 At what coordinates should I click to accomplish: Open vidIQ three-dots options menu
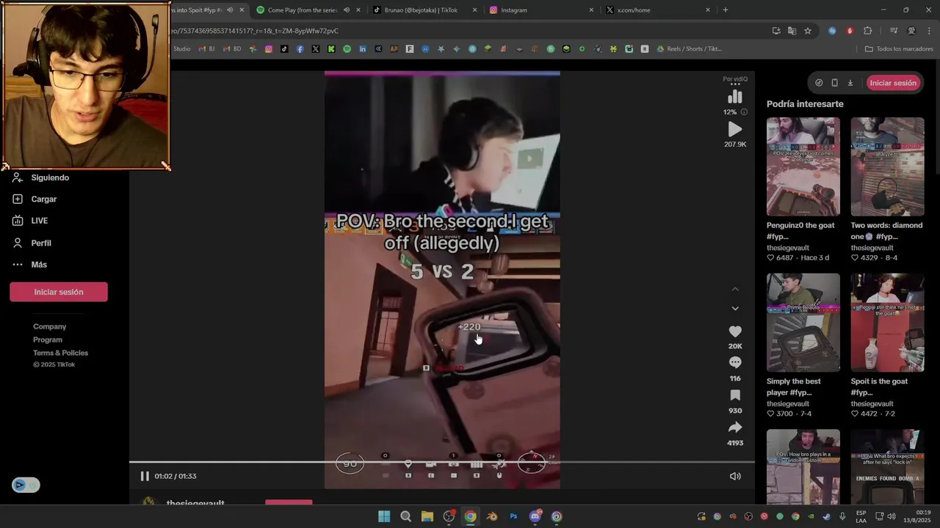coord(734,84)
